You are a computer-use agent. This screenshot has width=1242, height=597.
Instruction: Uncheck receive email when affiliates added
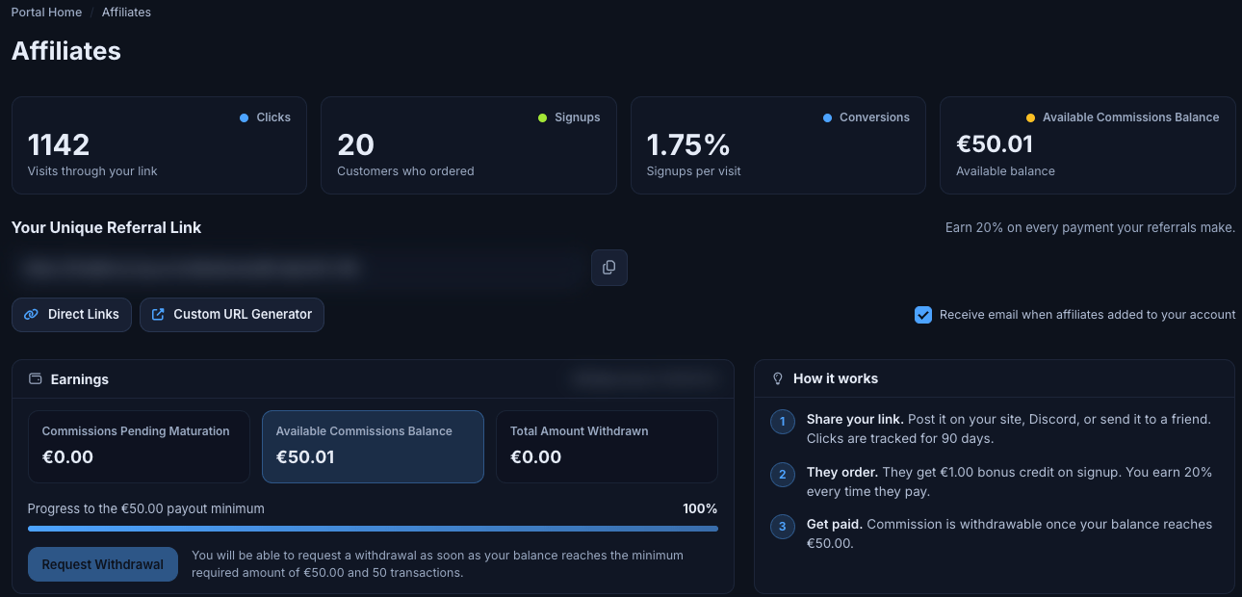923,315
